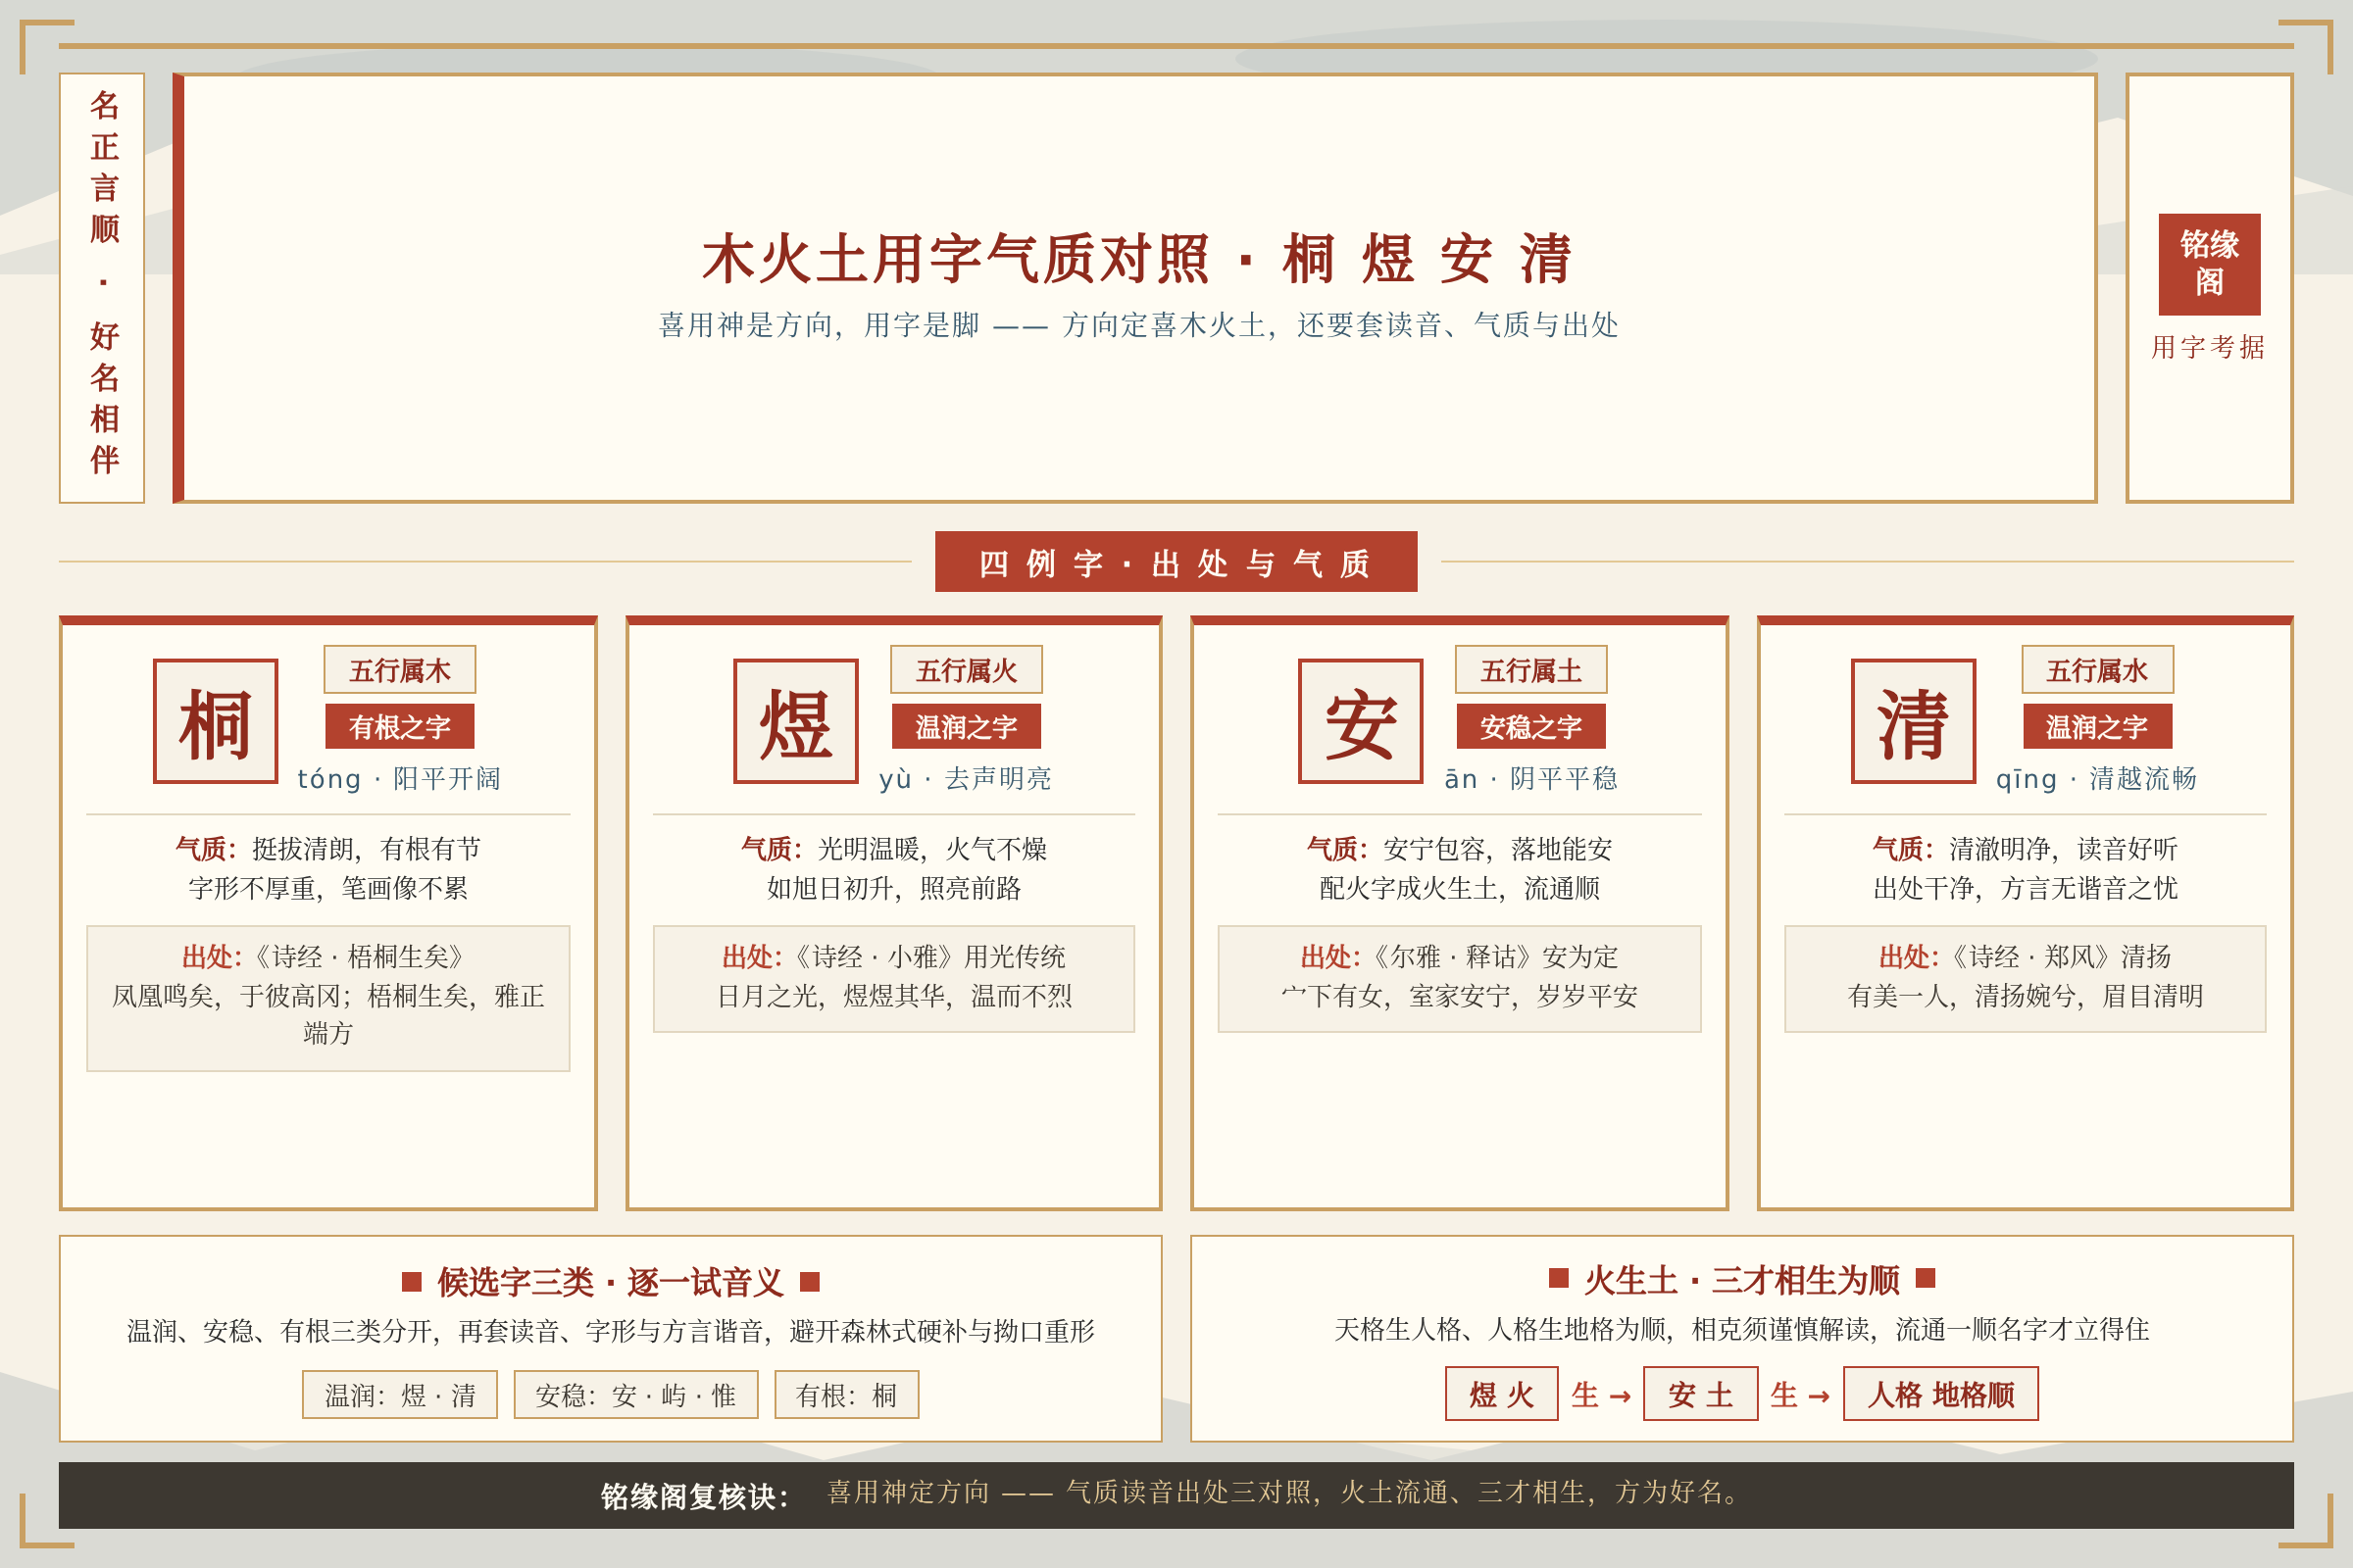Click the footer label 铭缘阁复核诀

pyautogui.click(x=695, y=1496)
